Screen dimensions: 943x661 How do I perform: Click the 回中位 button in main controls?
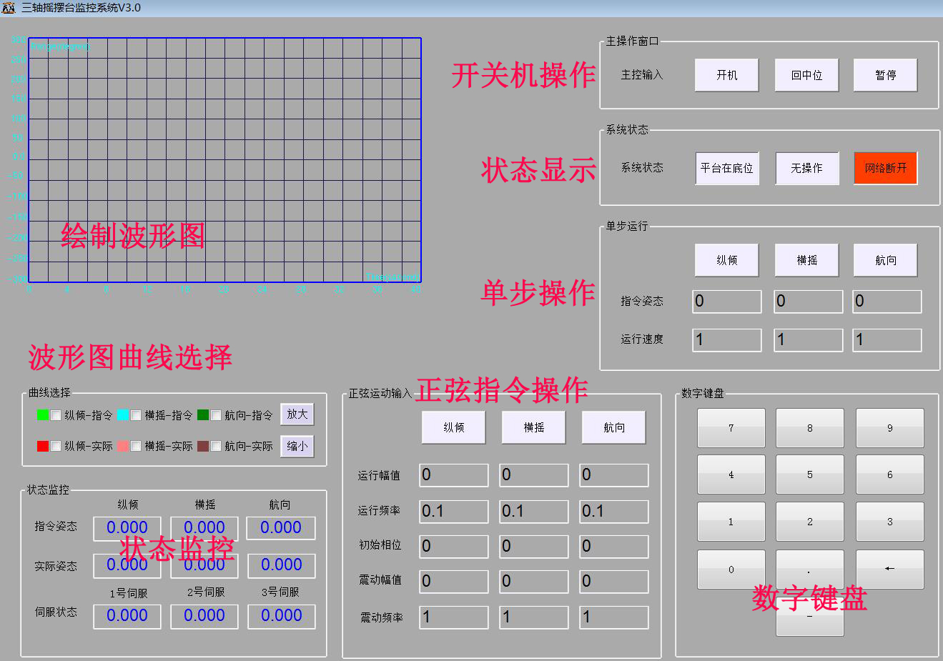(806, 74)
